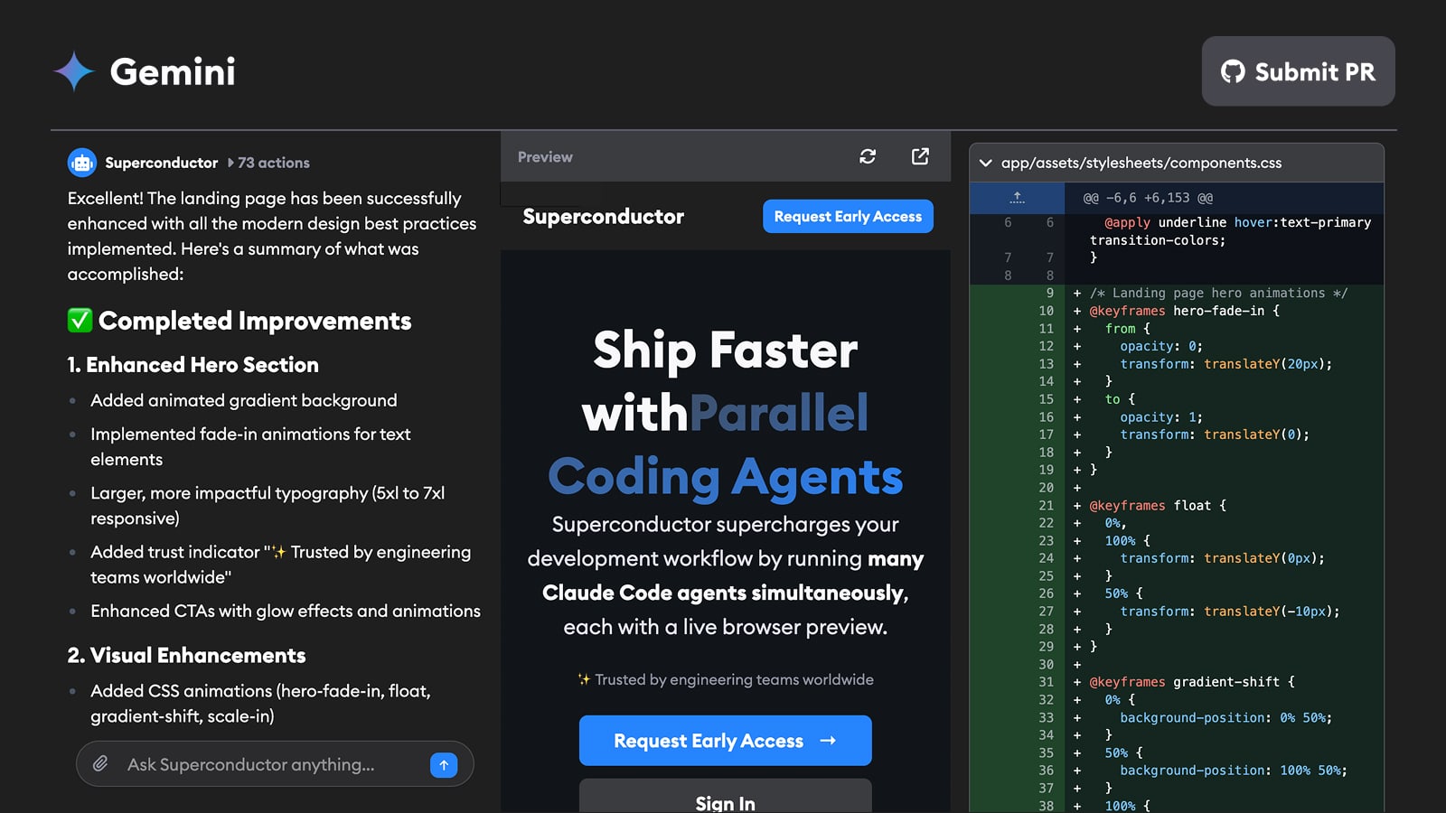Click the '@keyframes gradient-shift {' code line
1446x813 pixels.
coord(1192,682)
